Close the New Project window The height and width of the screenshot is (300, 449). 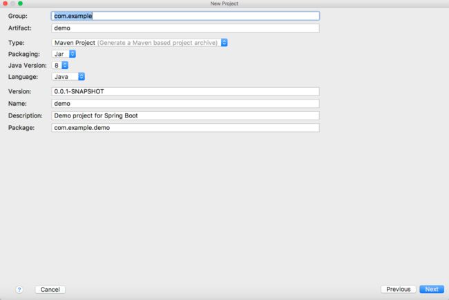click(5, 3)
